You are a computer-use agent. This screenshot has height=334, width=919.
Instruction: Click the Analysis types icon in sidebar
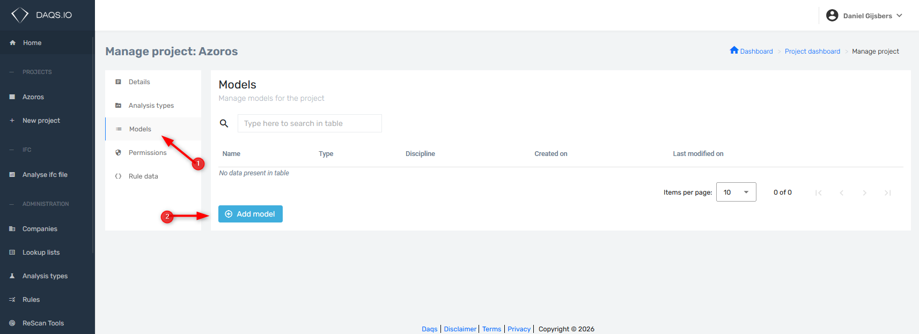12,276
